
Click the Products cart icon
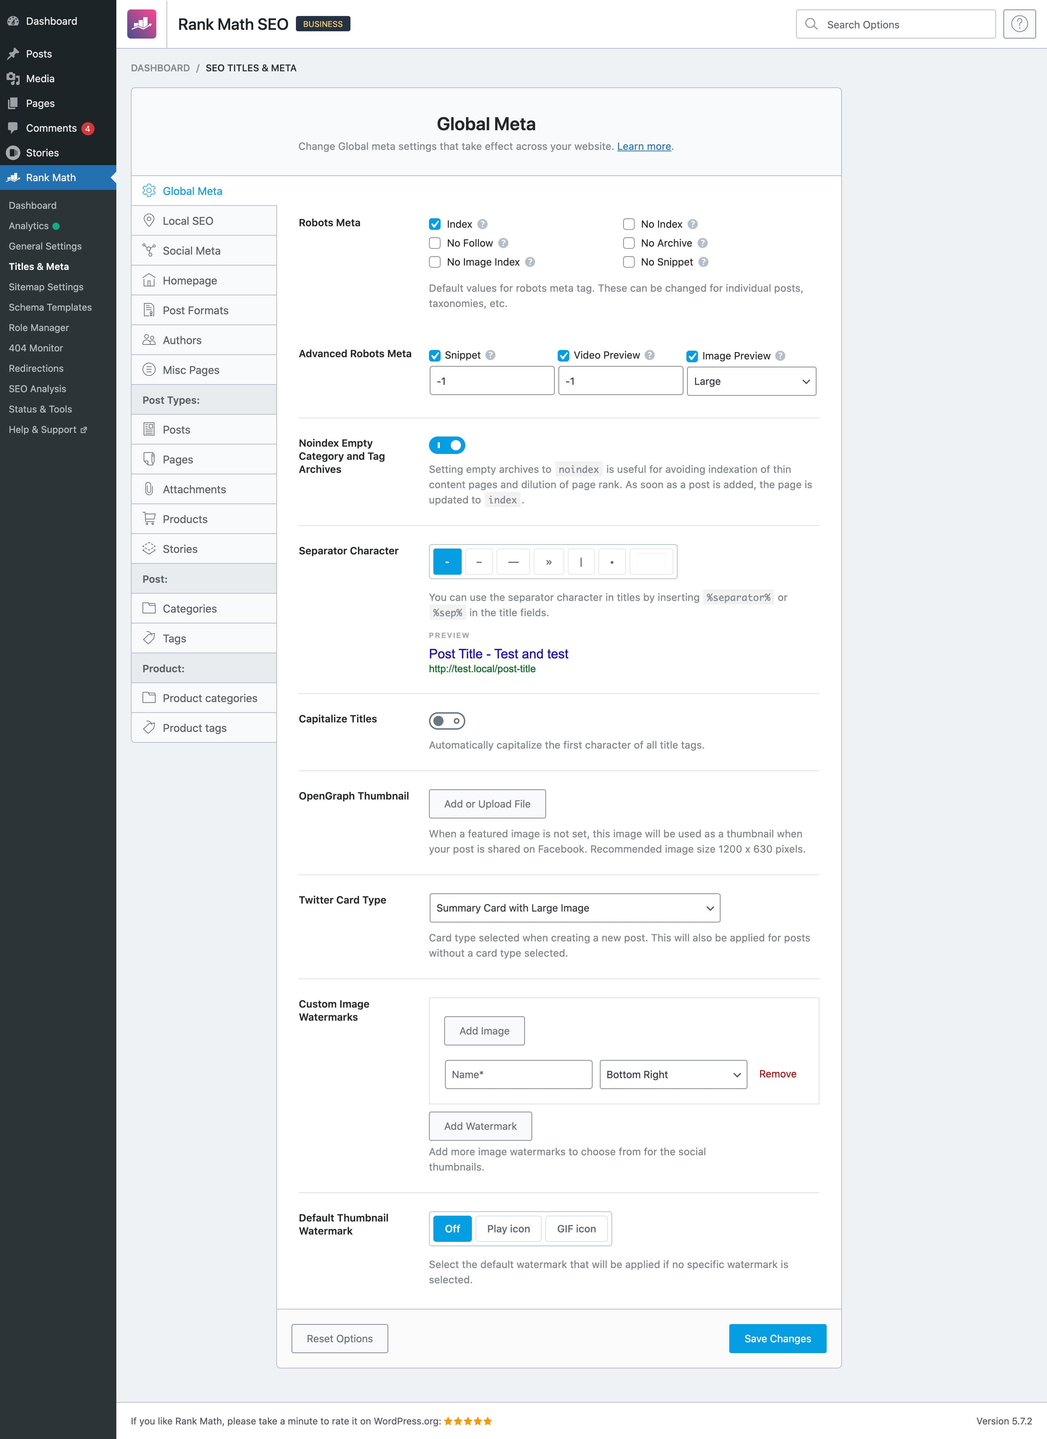coord(149,518)
